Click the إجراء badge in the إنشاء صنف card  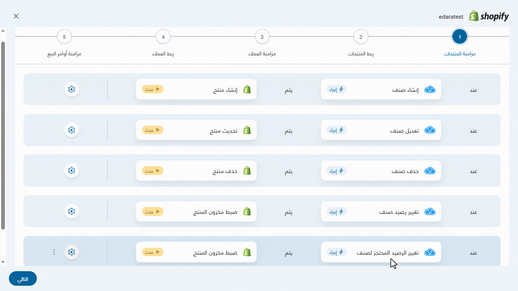pos(337,89)
